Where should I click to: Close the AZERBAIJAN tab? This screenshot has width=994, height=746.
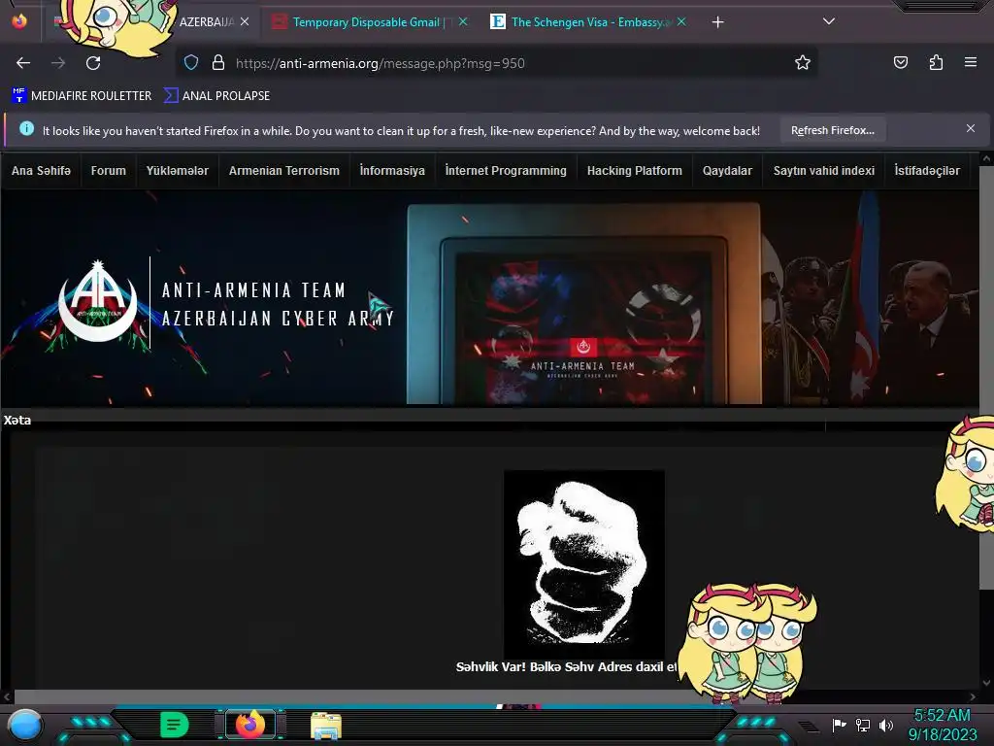point(245,21)
